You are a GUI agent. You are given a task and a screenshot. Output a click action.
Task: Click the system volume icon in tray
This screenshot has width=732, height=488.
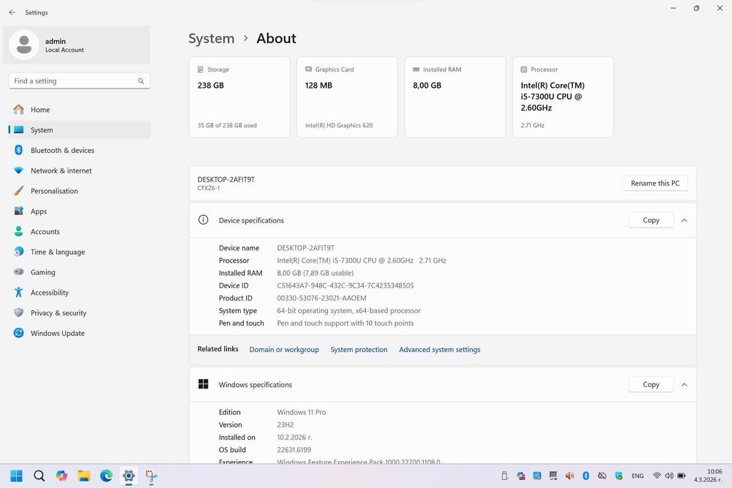pos(669,476)
